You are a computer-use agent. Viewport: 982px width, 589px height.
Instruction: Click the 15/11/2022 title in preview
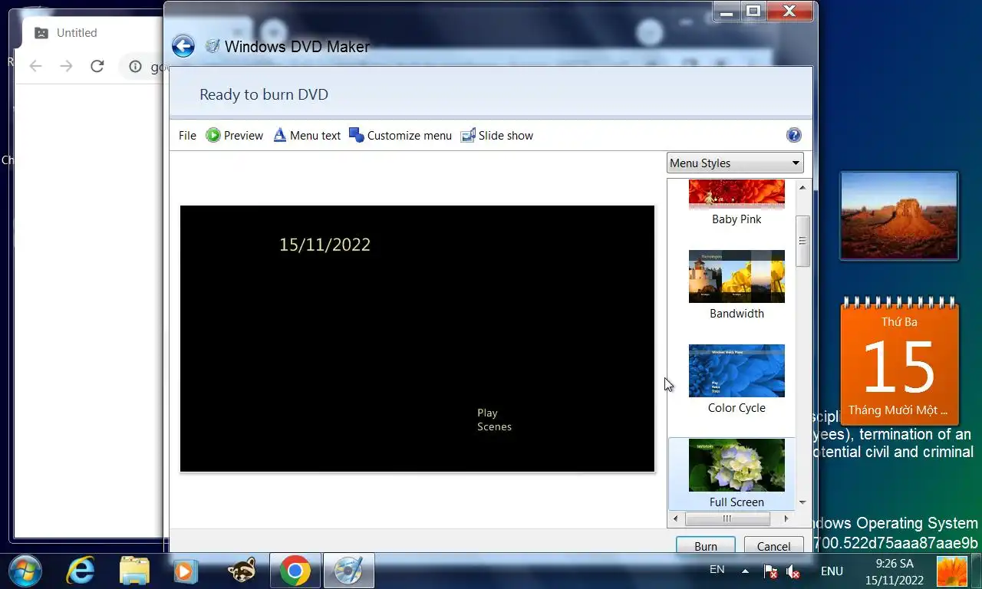coord(325,245)
